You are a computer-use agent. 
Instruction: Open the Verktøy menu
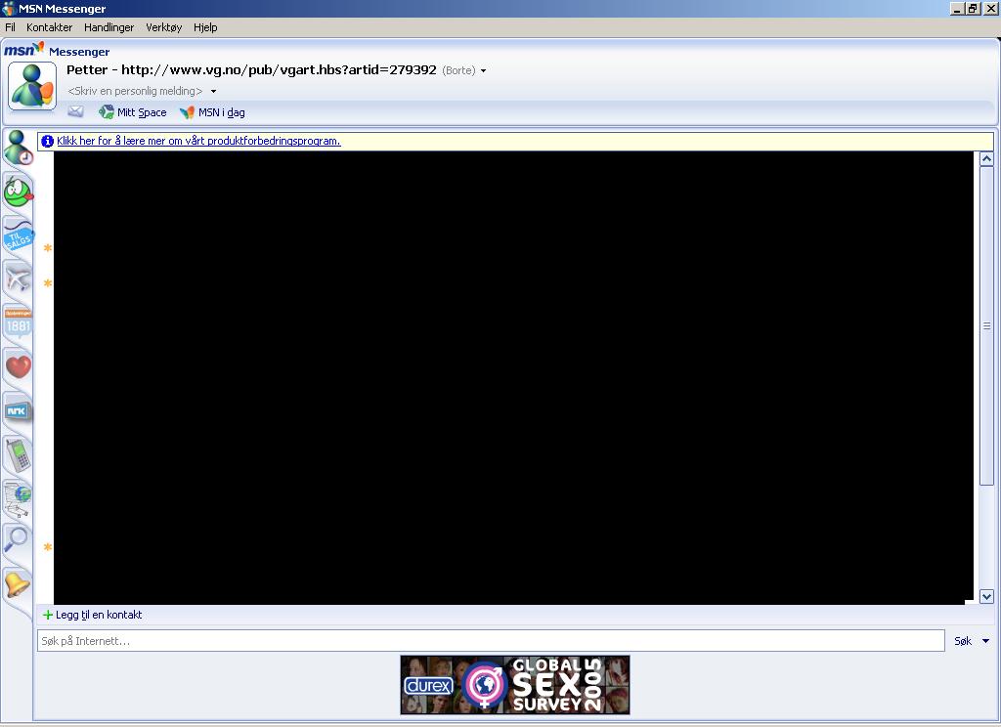(163, 27)
